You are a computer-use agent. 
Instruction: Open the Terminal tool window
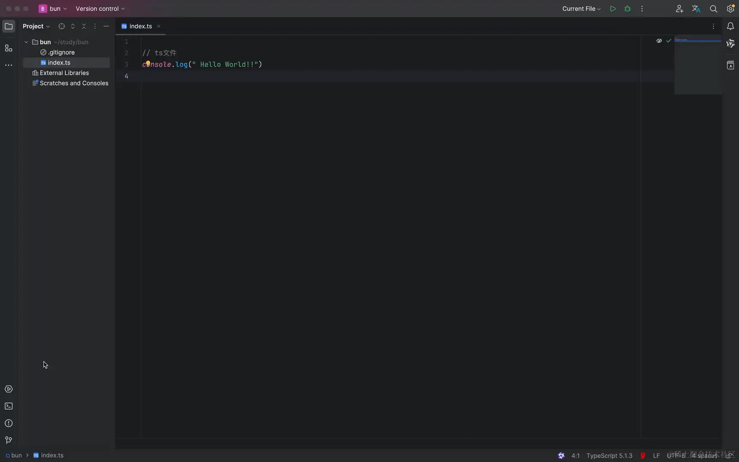pyautogui.click(x=9, y=406)
